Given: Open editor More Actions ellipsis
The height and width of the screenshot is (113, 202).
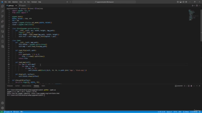Looking at the screenshot, I should 199,6.
